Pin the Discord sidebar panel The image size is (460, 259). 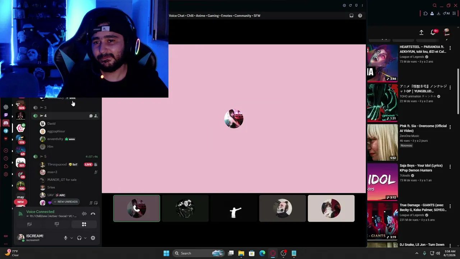356,5
